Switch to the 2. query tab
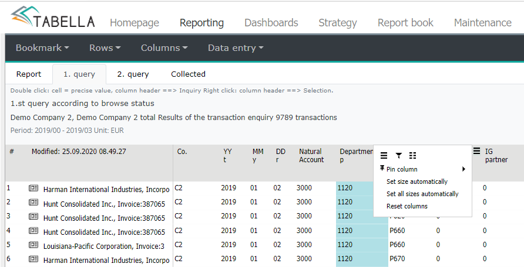The height and width of the screenshot is (267, 524). point(133,74)
